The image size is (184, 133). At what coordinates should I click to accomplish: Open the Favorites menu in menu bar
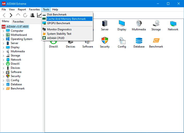pyautogui.click(x=34, y=9)
